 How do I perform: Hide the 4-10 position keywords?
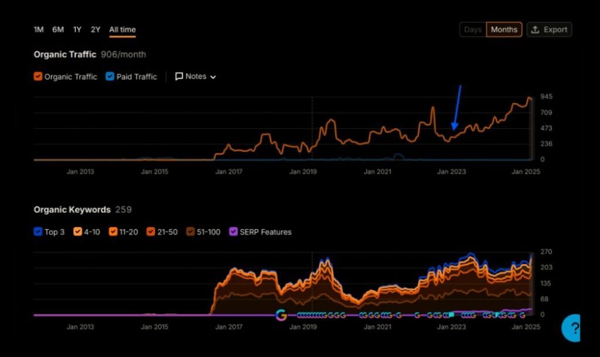point(77,232)
